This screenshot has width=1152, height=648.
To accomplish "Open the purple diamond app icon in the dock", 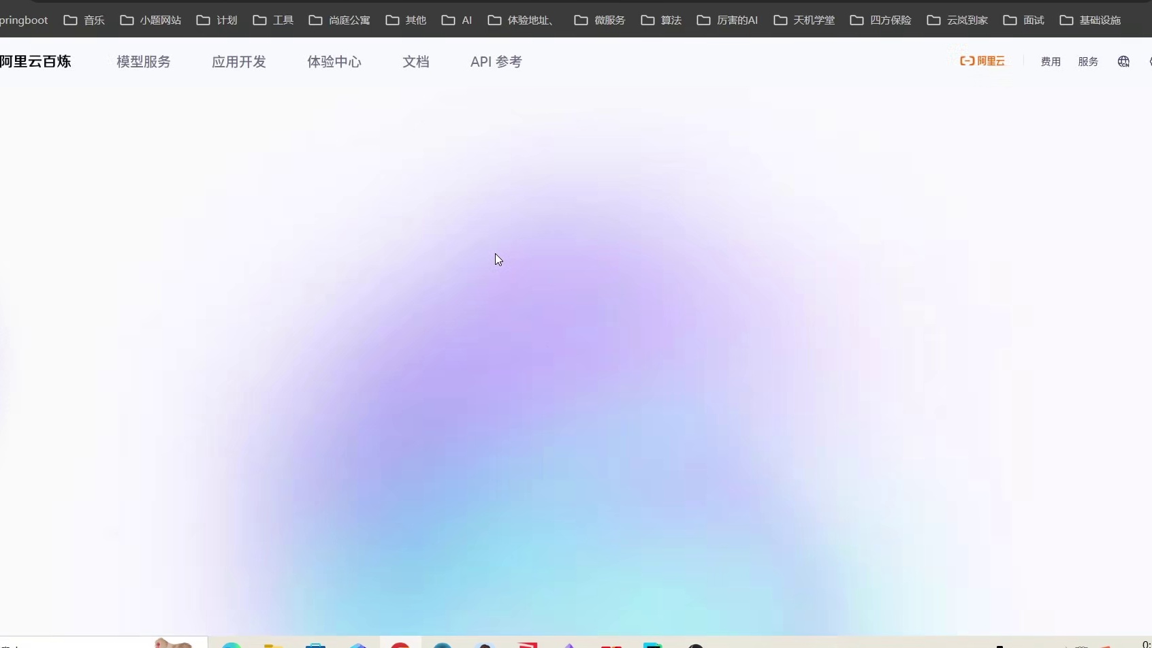I will pyautogui.click(x=571, y=643).
